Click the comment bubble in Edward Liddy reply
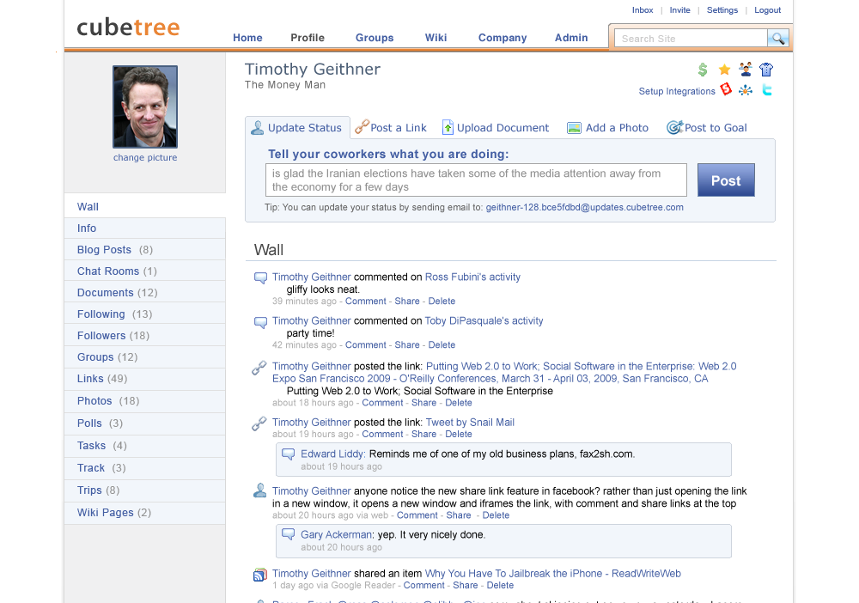Screen dimensions: 859x603 [288, 454]
